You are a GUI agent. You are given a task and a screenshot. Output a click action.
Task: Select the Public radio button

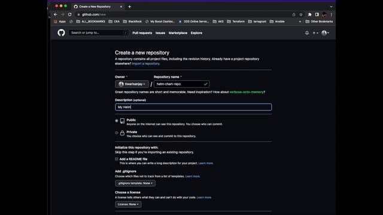(x=117, y=121)
